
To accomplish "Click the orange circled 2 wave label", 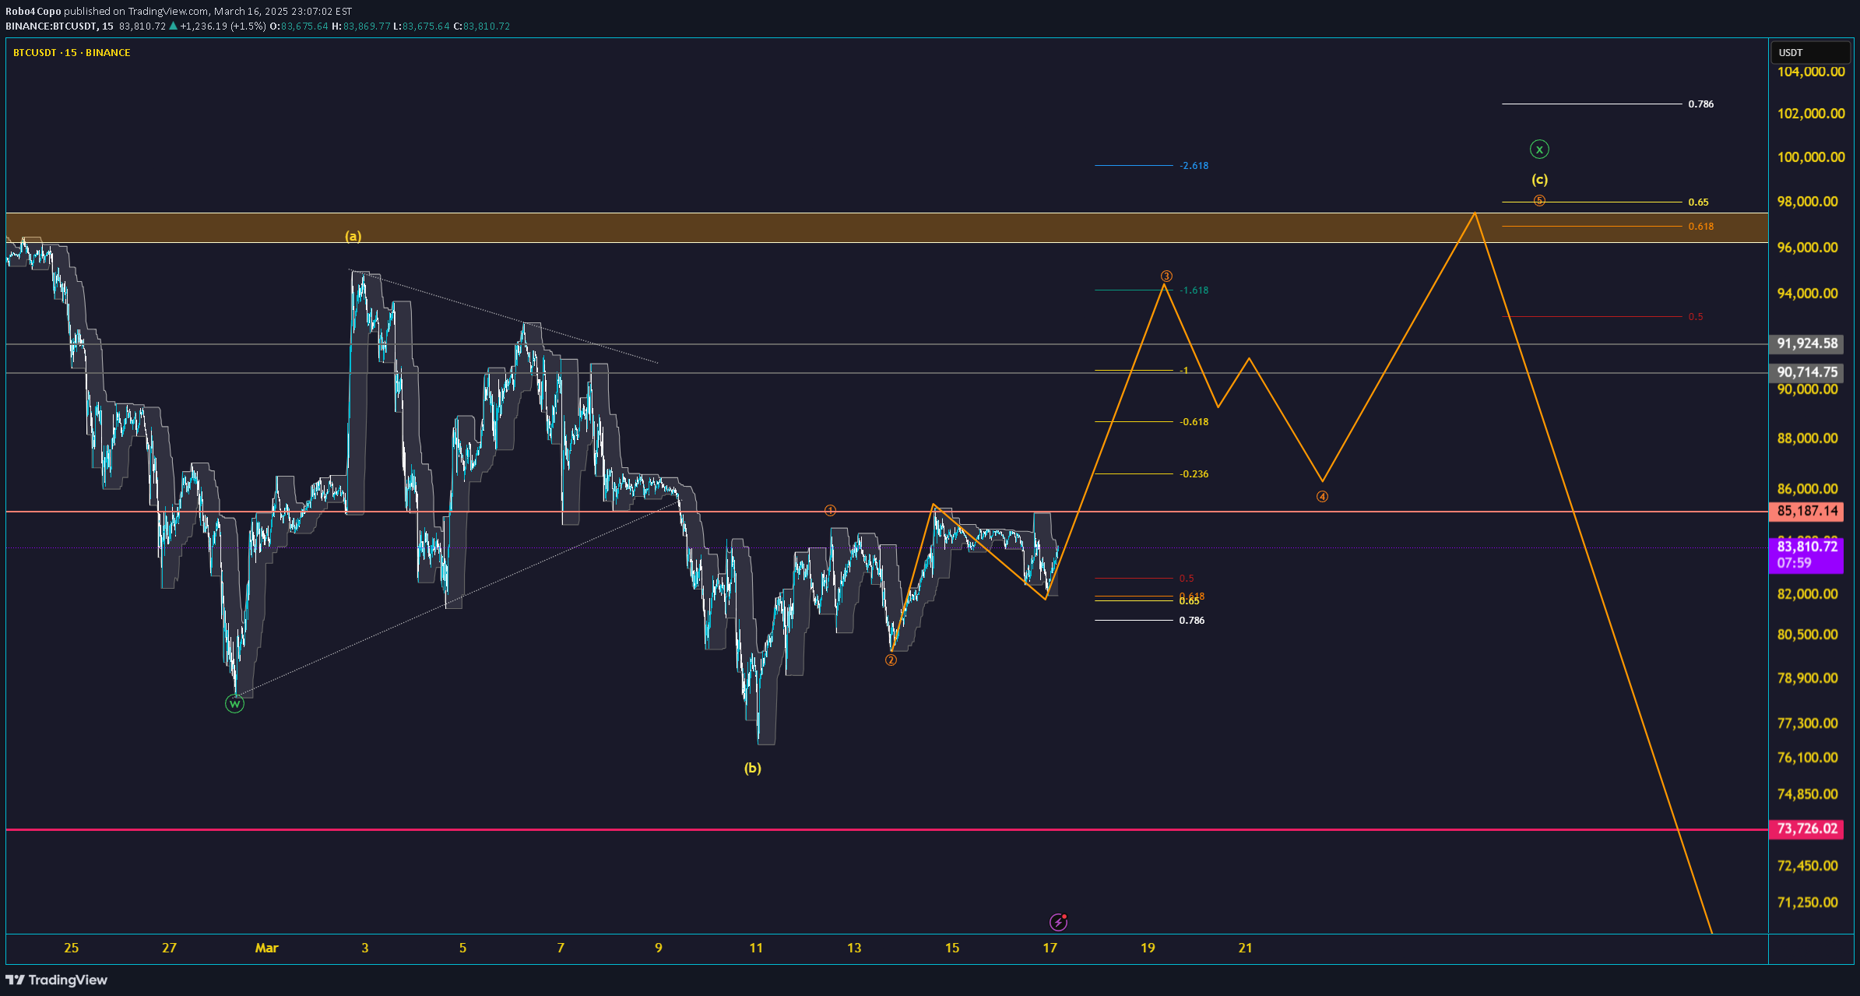I will [x=891, y=660].
